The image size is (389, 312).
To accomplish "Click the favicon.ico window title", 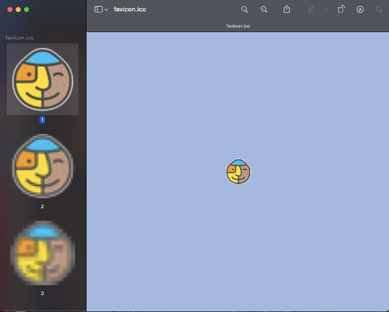I will click(x=129, y=9).
